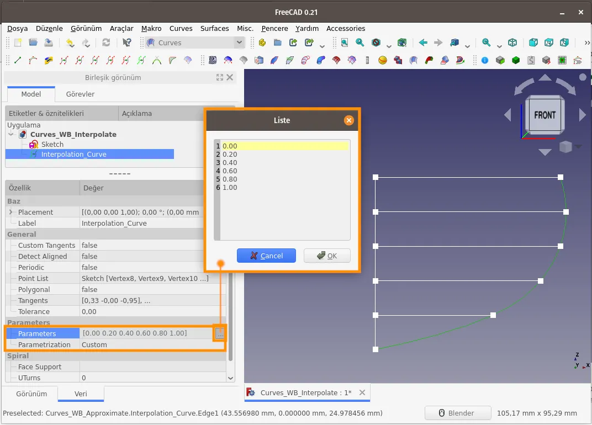Click the blue info circle icon
The height and width of the screenshot is (425, 592).
485,60
